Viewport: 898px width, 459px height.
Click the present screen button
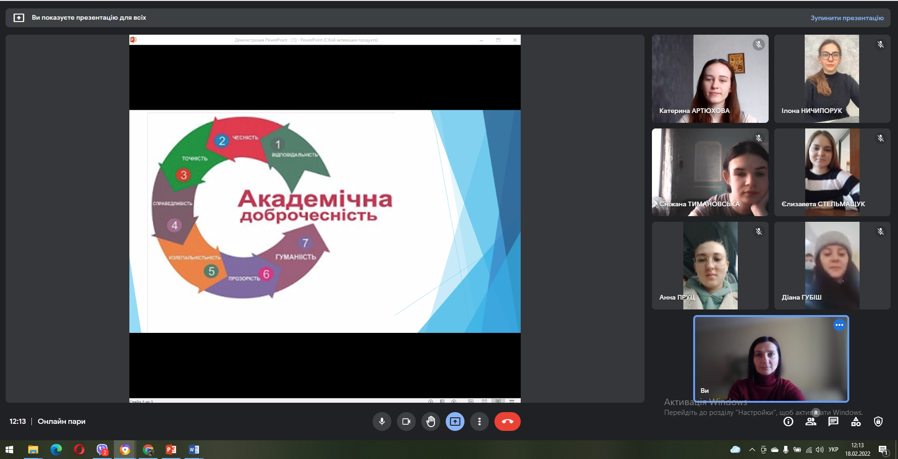point(455,421)
